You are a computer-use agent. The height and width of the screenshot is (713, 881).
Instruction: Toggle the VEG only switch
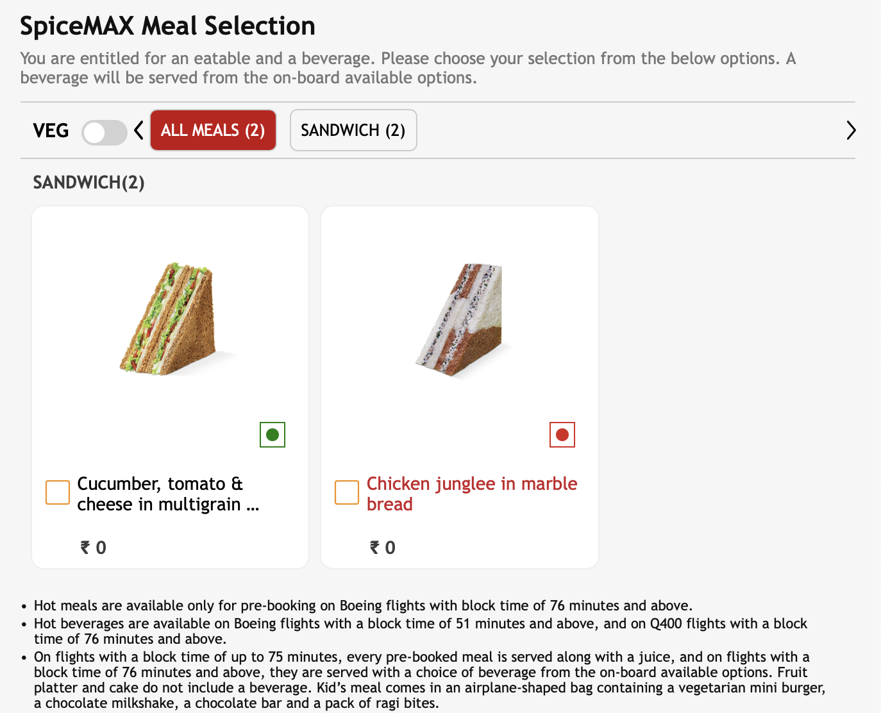(104, 132)
